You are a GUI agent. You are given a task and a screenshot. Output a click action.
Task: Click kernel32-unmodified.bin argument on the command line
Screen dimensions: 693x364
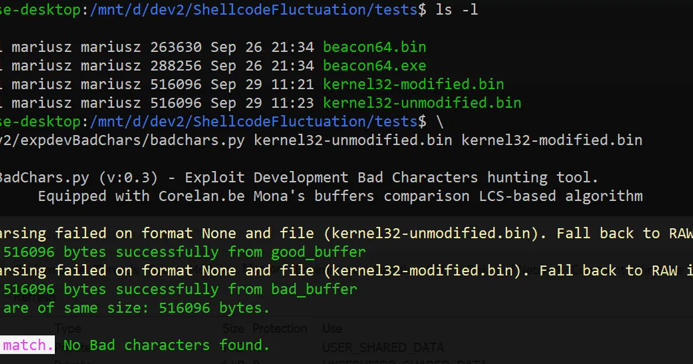(353, 140)
